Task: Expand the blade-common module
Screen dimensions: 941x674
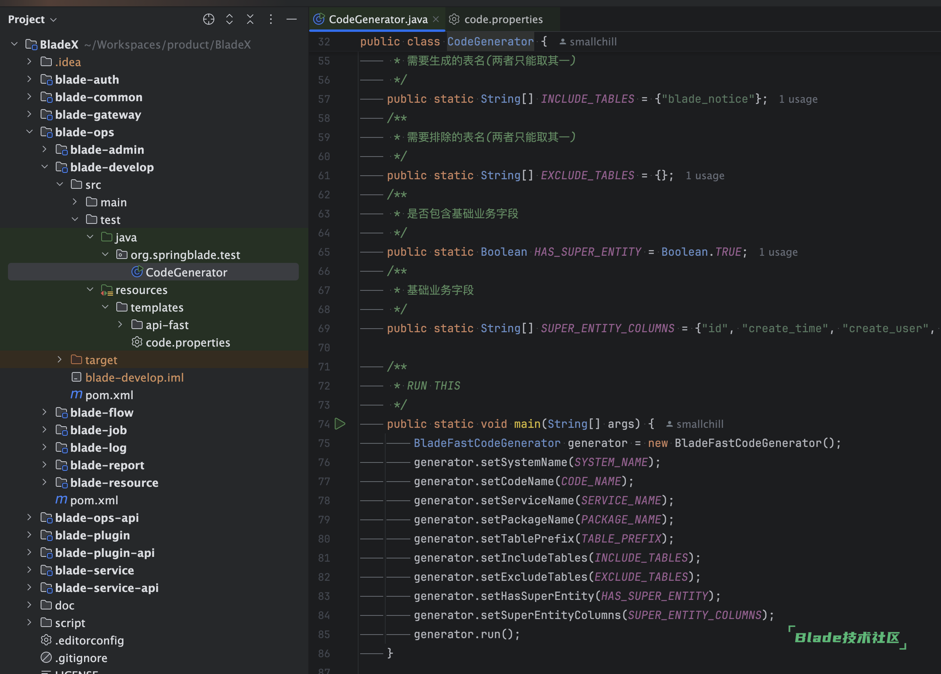Action: pos(29,97)
